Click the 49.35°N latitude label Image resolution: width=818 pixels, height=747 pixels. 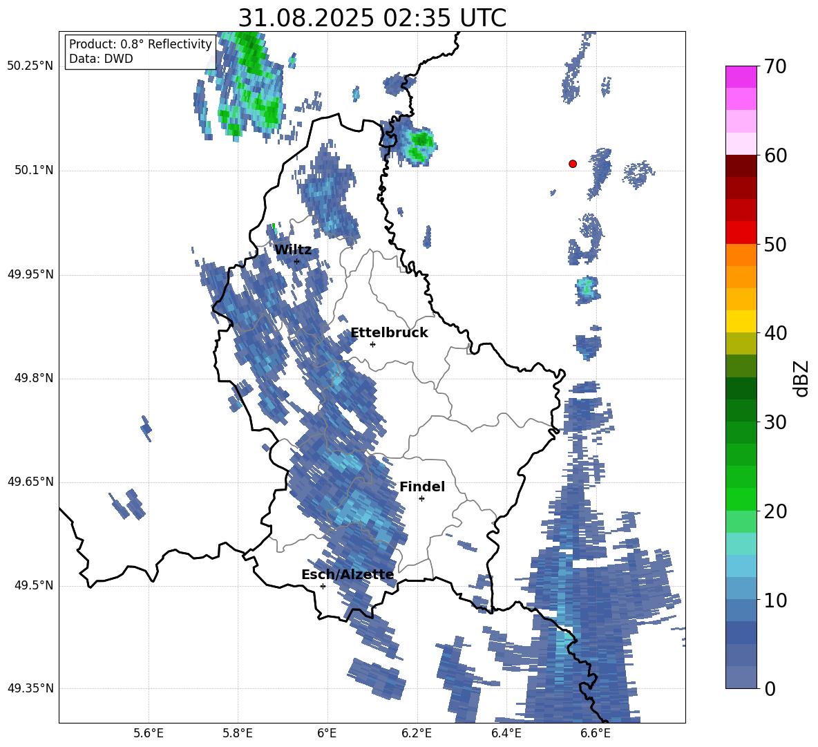point(30,688)
